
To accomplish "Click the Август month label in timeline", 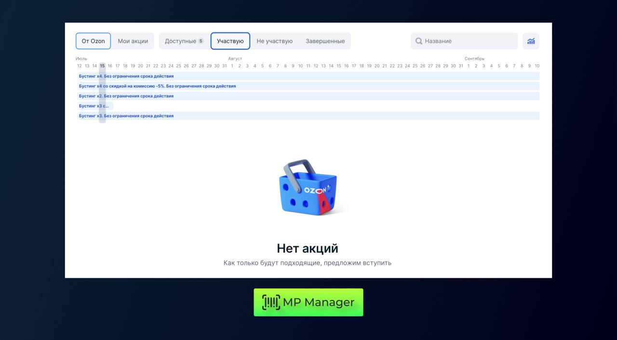I will click(x=235, y=59).
